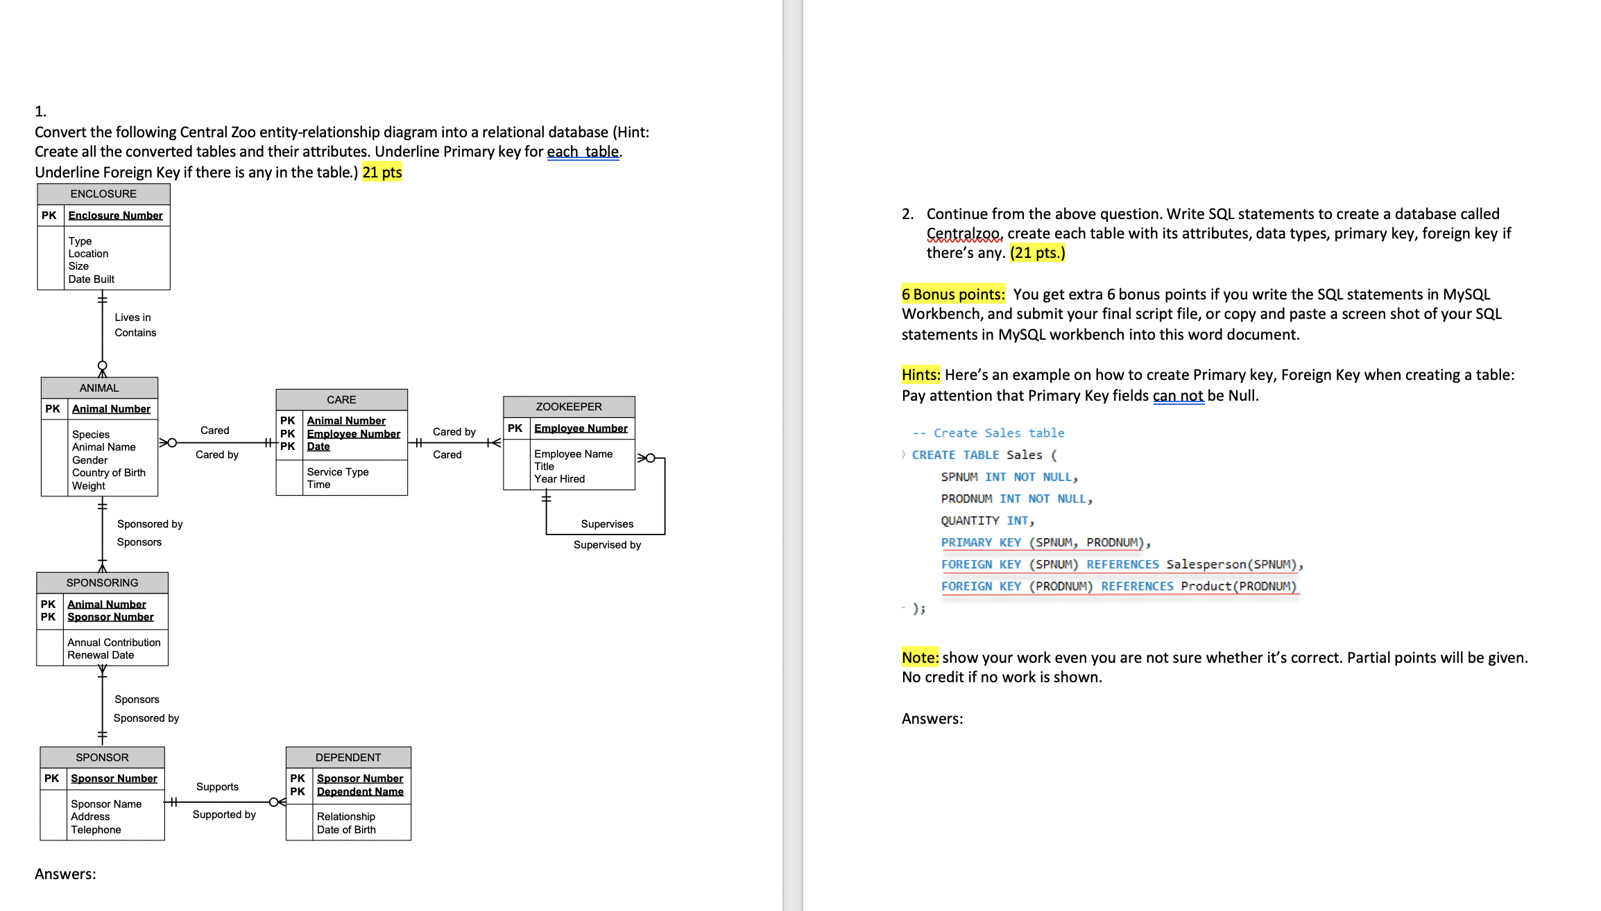The image size is (1601, 911).
Task: Click the ANIMAL entity title box
Action: [x=99, y=388]
